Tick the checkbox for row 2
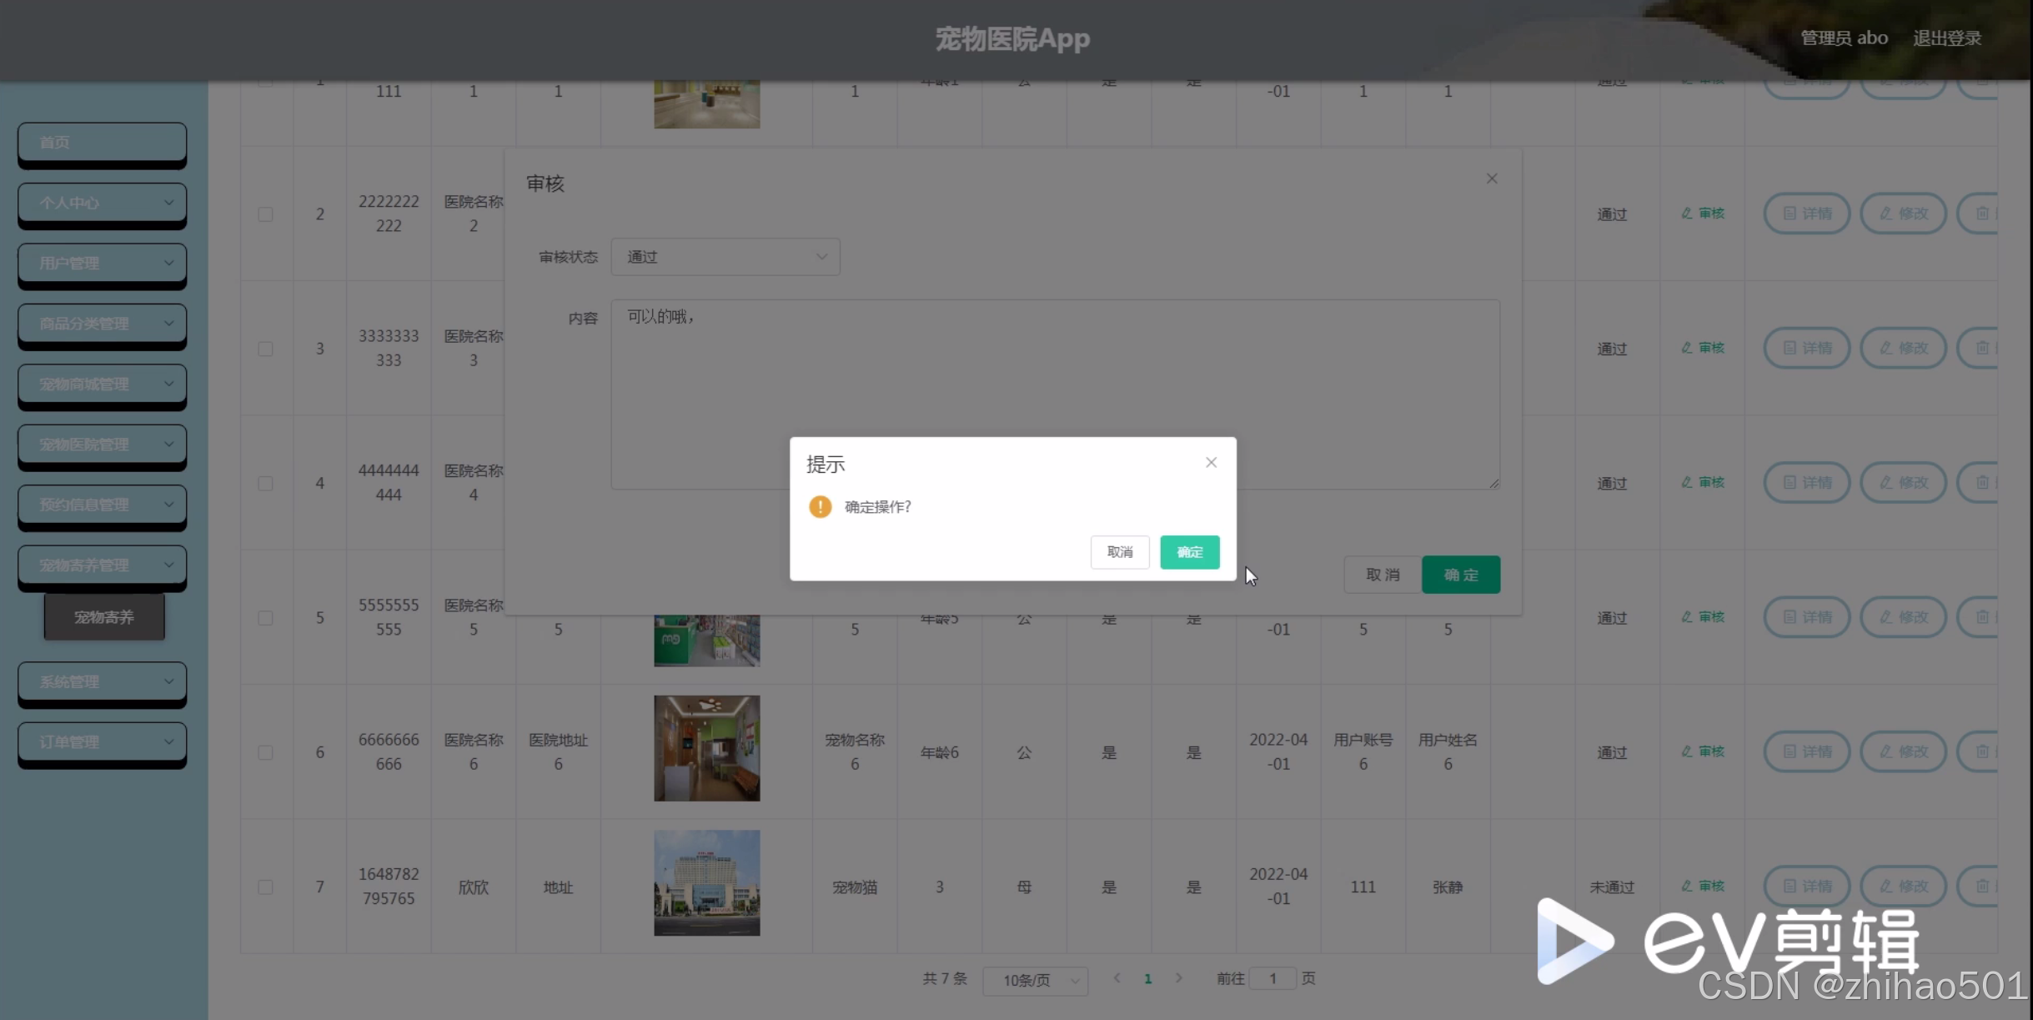Viewport: 2033px width, 1020px height. [265, 214]
